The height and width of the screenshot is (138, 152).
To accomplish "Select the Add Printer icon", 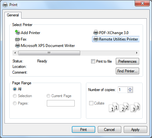I will (x=18, y=32).
